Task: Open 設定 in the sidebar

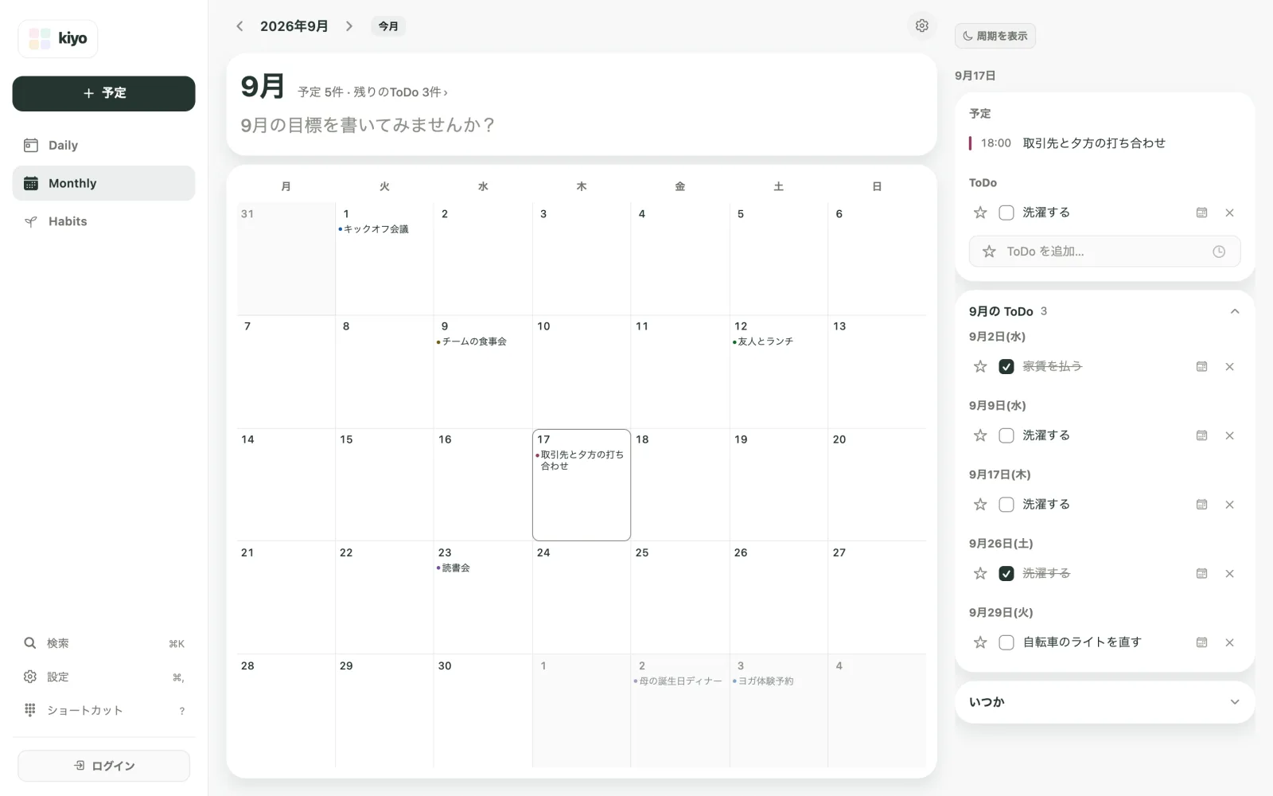Action: (103, 677)
